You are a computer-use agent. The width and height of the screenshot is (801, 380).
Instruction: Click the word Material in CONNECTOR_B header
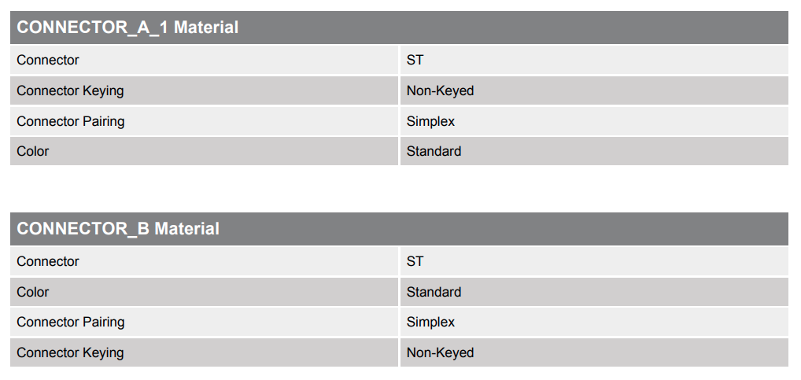[187, 229]
